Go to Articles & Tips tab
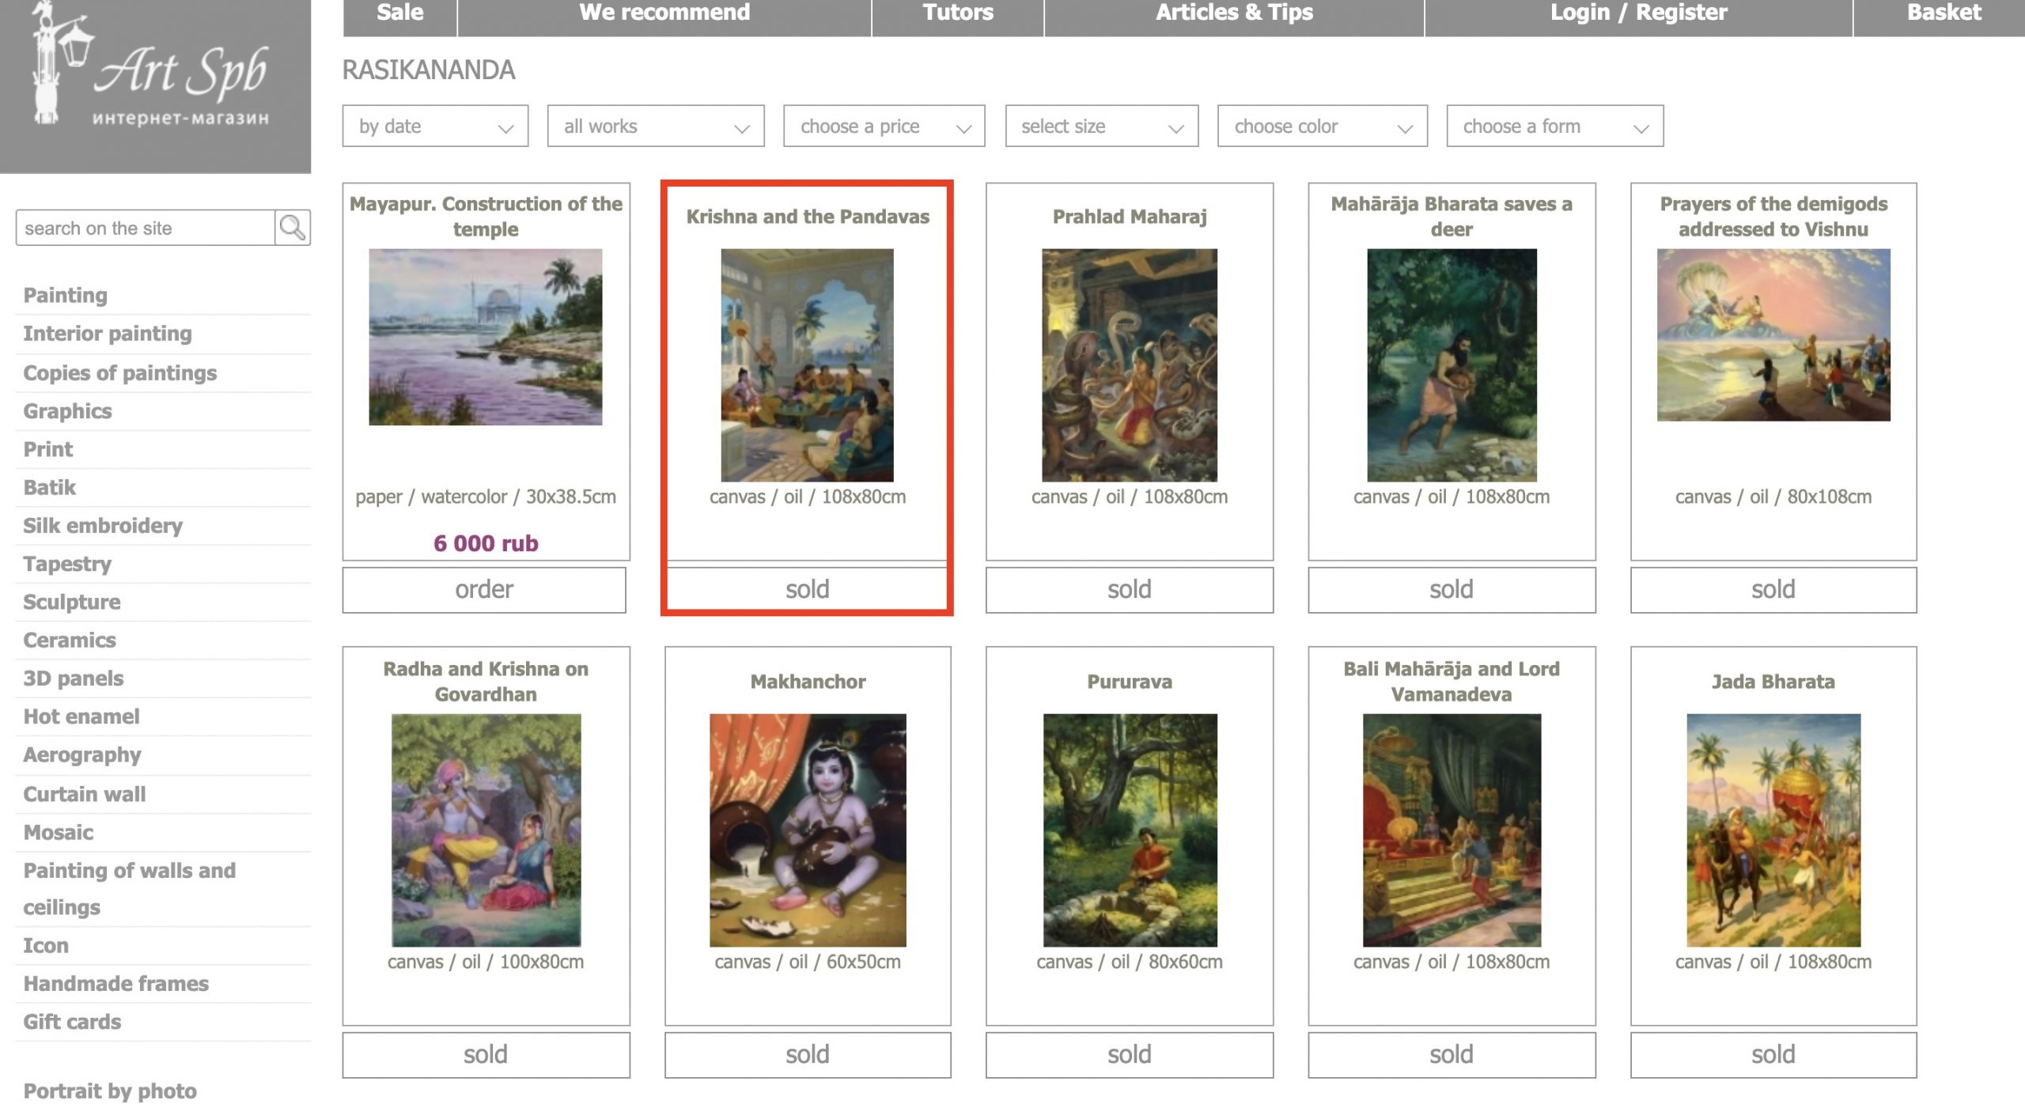The width and height of the screenshot is (2025, 1104). pos(1234,13)
